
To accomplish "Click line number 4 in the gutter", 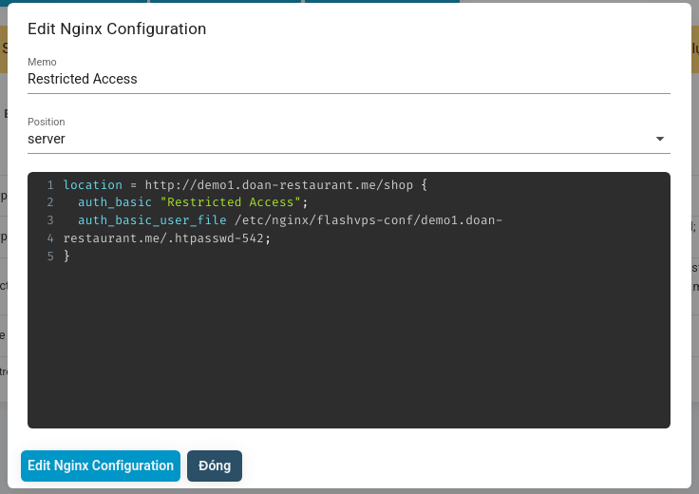I will pos(49,238).
